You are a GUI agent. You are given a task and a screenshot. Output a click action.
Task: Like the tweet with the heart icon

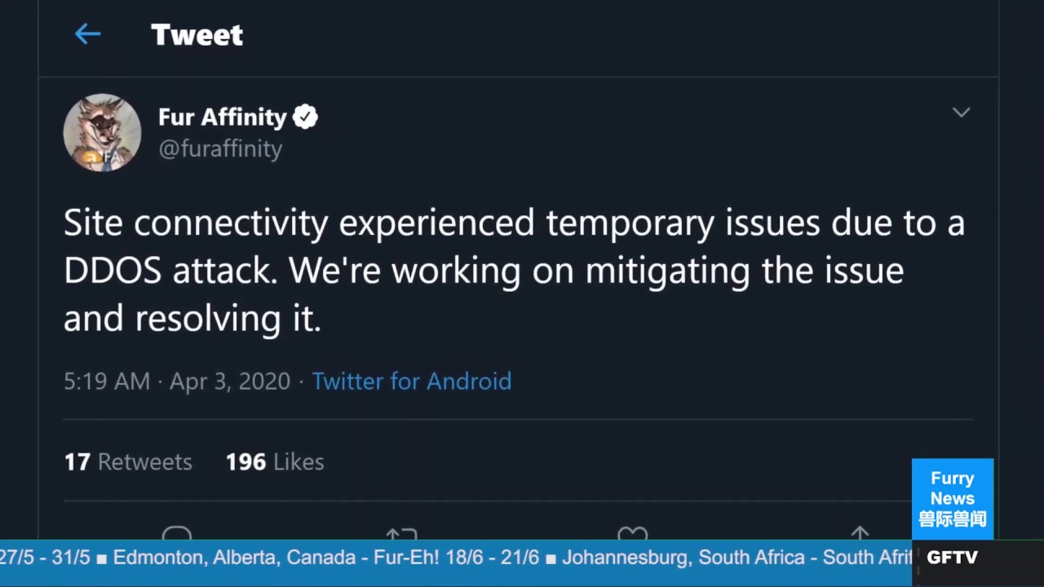[x=632, y=533]
